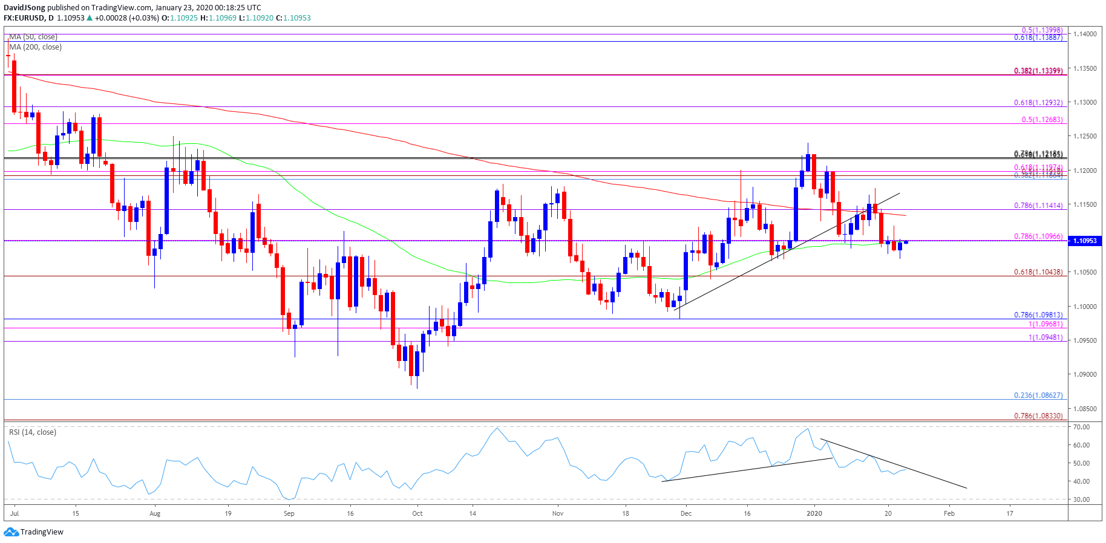Select the RSI (14, close) indicator label
Image resolution: width=1106 pixels, height=543 pixels.
coord(33,432)
